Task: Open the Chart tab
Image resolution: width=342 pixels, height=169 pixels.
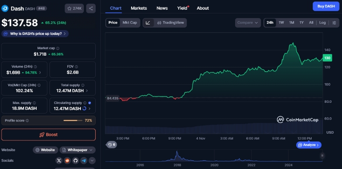Action: point(116,8)
